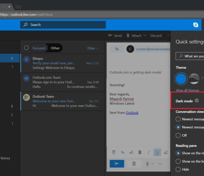Choose the blue theme swatch
This screenshot has width=204, height=176.
tap(181, 79)
